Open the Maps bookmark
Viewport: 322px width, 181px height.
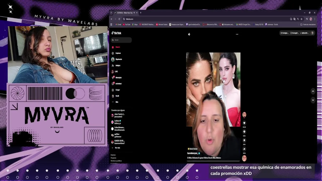point(135,25)
